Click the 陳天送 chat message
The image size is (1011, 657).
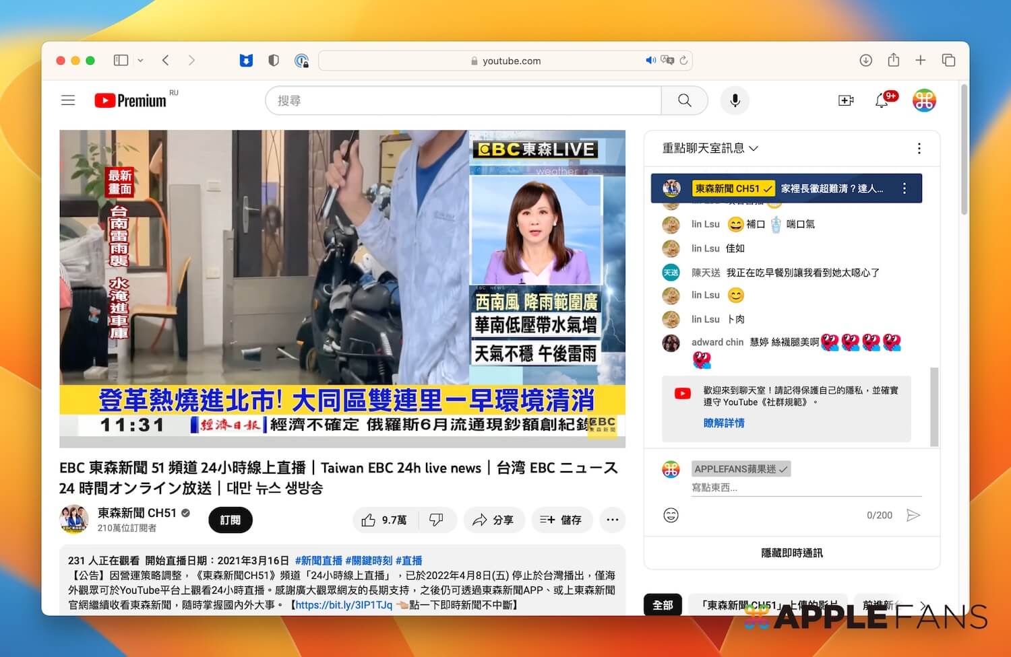point(785,273)
